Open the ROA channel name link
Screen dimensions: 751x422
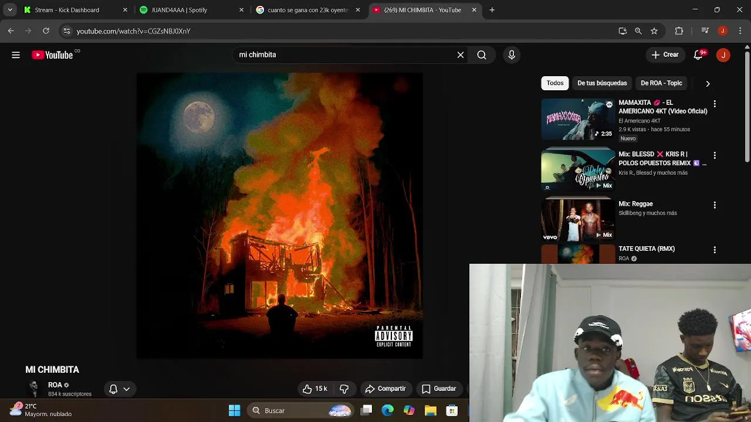pos(55,385)
